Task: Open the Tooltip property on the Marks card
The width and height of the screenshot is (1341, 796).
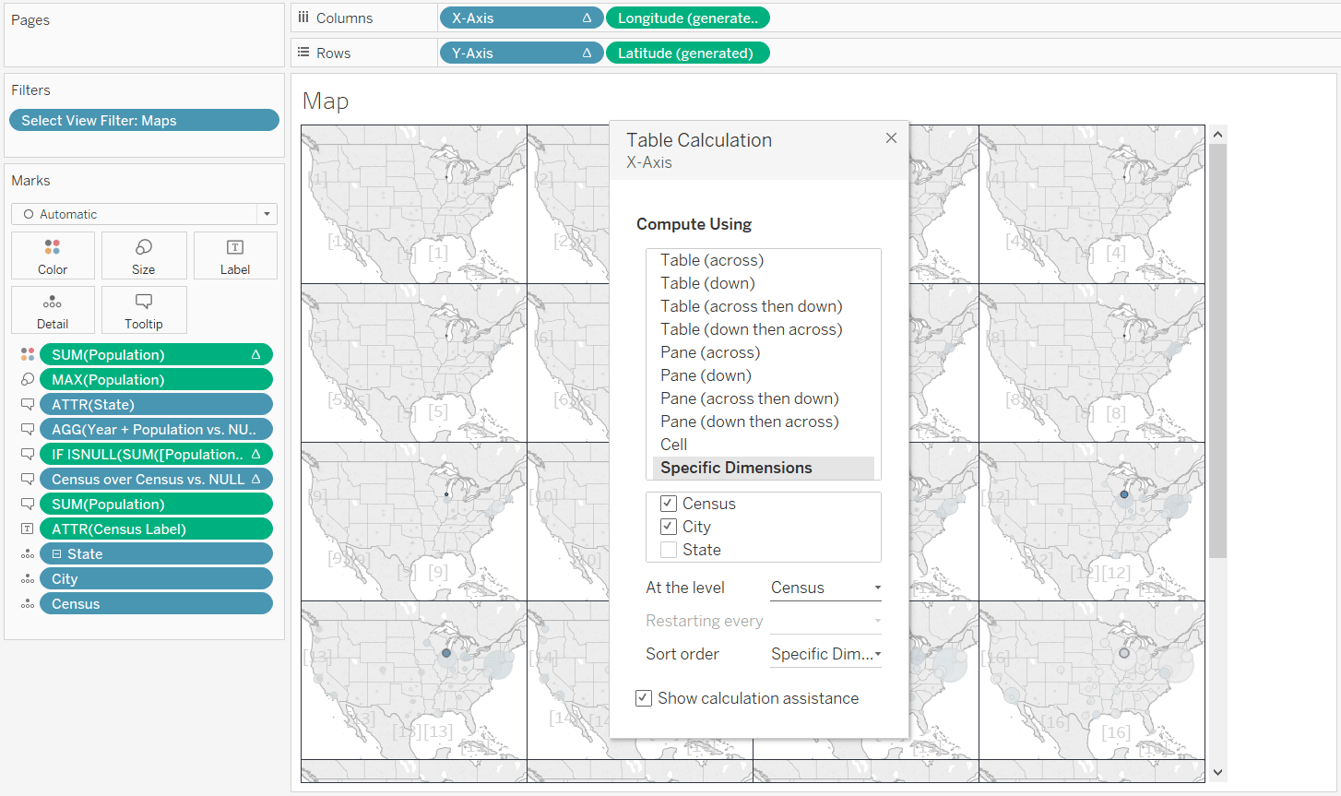Action: 144,310
